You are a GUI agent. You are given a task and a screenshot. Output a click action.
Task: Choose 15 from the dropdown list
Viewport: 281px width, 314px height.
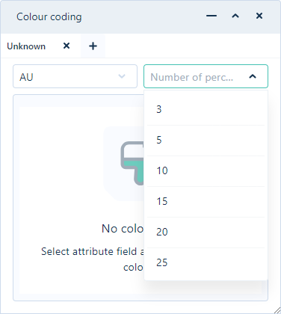pos(206,202)
